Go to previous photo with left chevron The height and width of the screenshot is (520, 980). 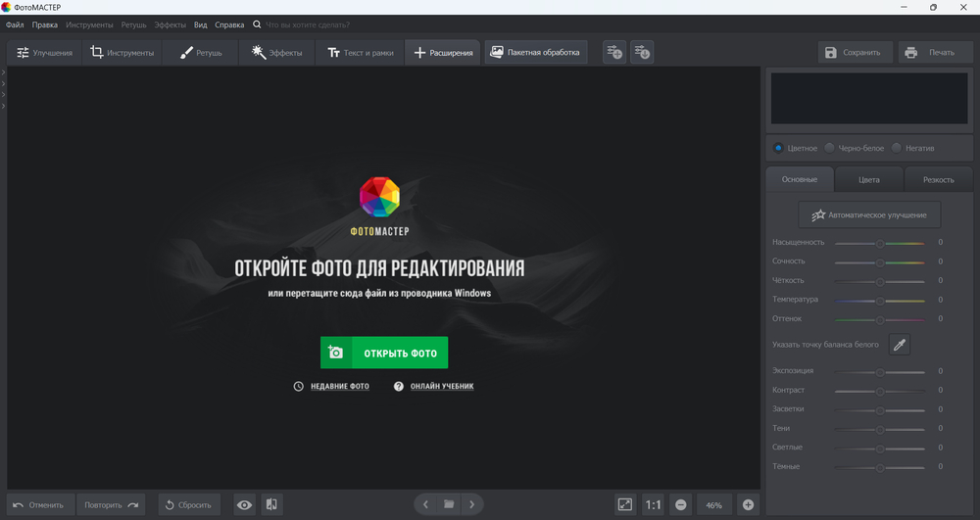426,504
